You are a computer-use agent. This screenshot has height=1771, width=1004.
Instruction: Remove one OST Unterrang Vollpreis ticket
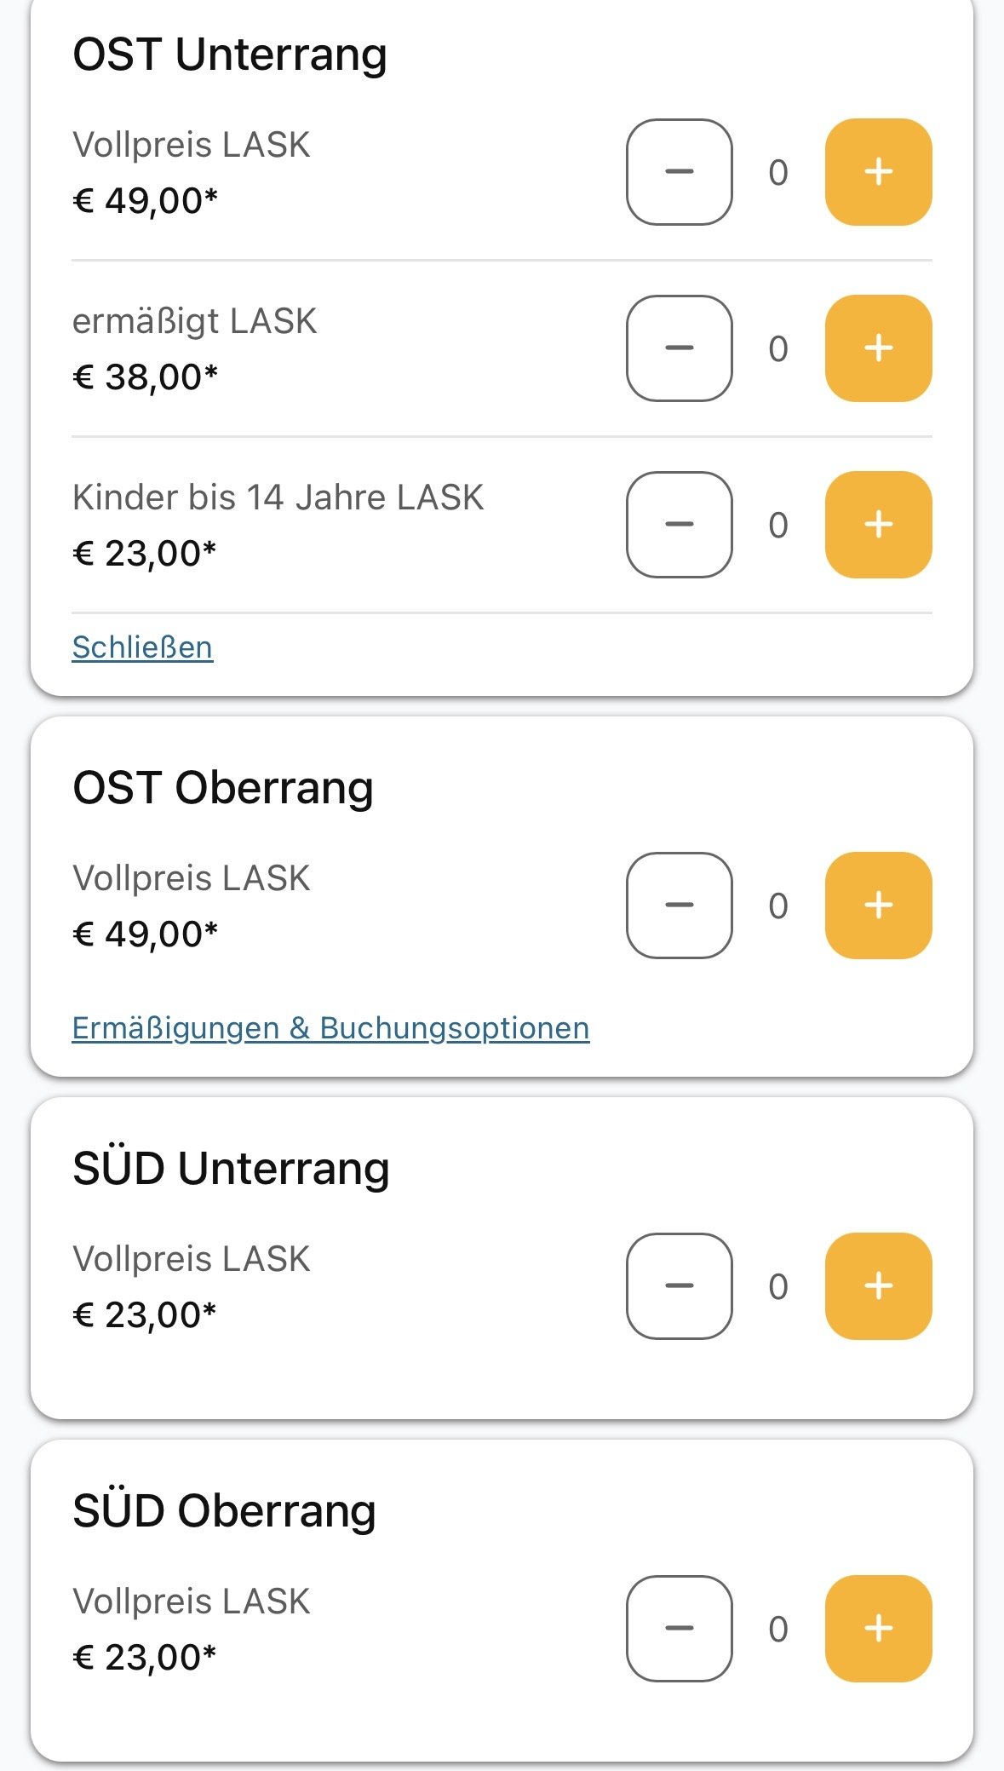point(679,172)
